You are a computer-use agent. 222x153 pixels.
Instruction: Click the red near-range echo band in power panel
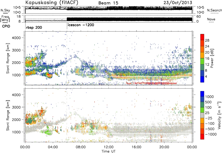[152, 83]
